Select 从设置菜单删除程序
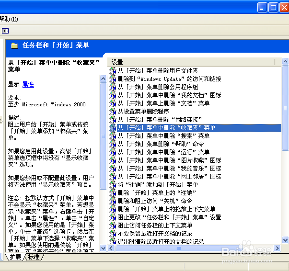Screen dimensions: 289x271 coord(143,112)
